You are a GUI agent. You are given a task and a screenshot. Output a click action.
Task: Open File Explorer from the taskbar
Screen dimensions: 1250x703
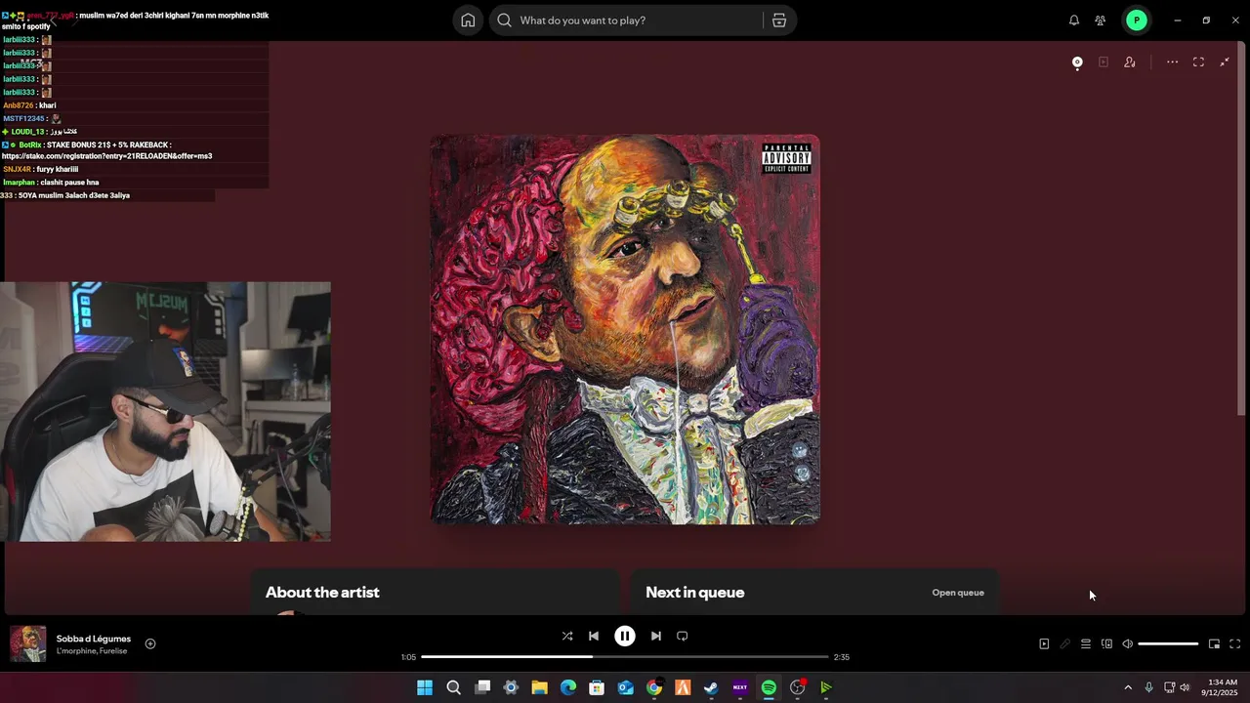click(539, 687)
